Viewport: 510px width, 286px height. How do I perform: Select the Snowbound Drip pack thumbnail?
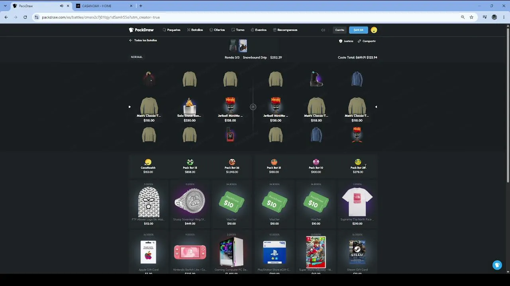243,46
